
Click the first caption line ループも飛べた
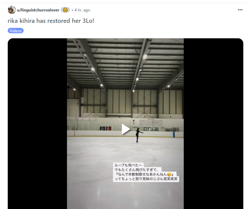(128, 165)
